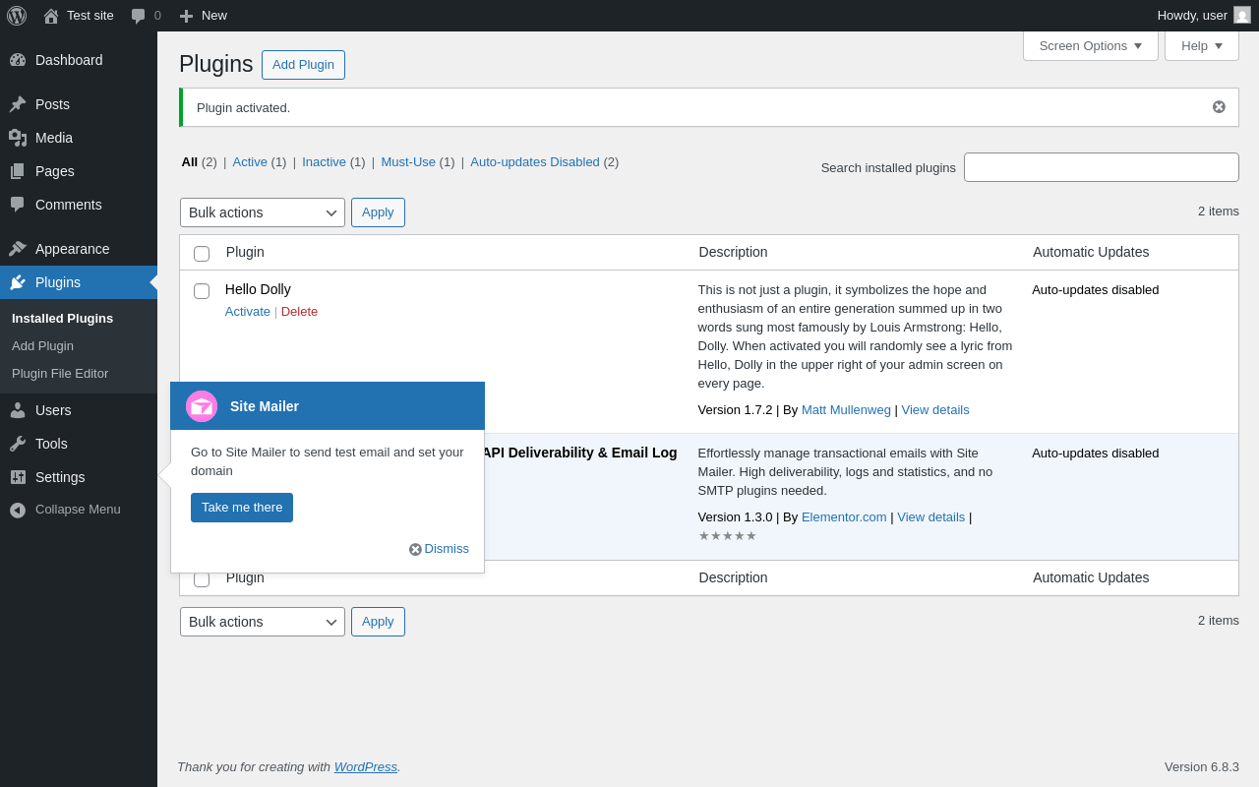This screenshot has height=787, width=1259.
Task: Click the pink Site Mailer envelope icon
Action: click(x=202, y=406)
